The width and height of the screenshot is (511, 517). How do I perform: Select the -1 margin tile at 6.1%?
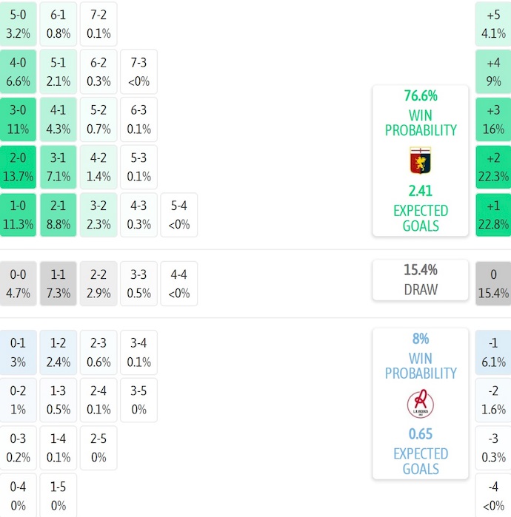click(x=493, y=353)
